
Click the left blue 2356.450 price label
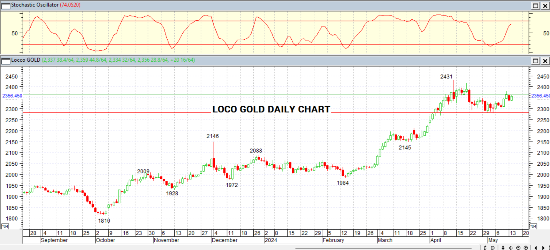12,96
